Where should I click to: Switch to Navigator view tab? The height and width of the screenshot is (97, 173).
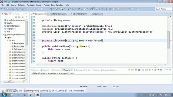tap(16, 14)
